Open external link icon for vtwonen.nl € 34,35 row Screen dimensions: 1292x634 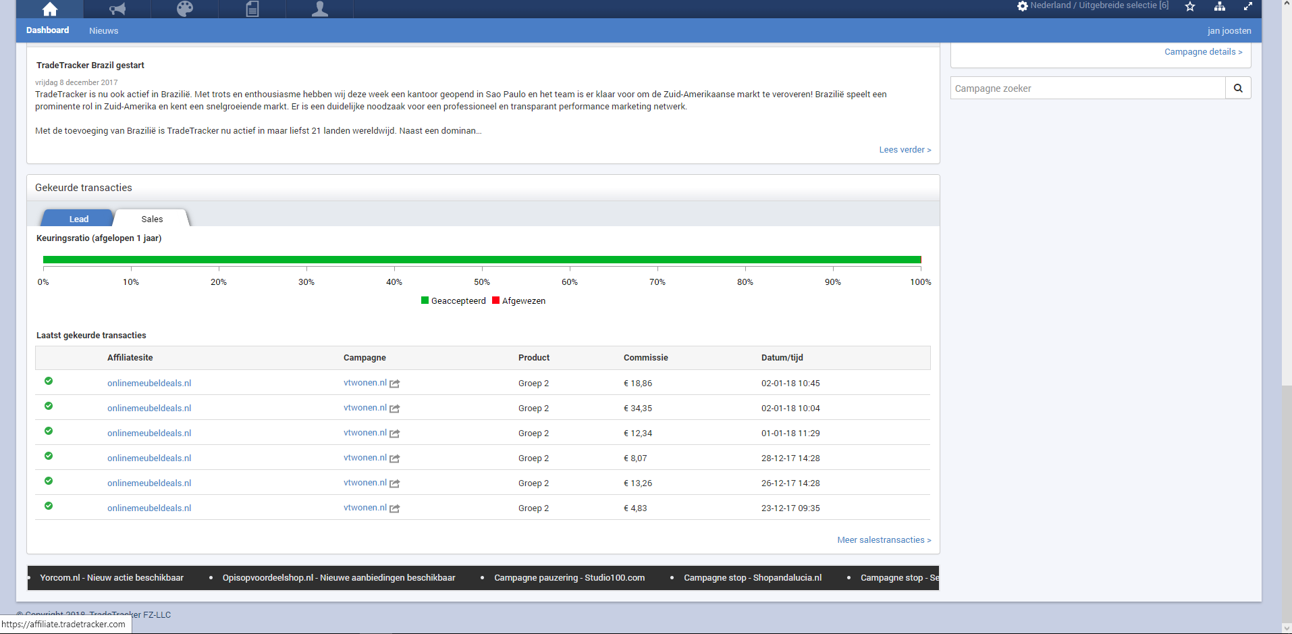[x=395, y=408]
